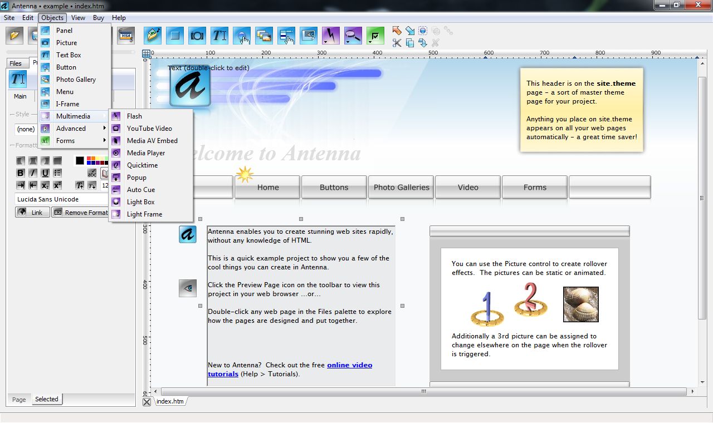713x423 pixels.
Task: Run spell check with abc icon
Action: pos(92,173)
